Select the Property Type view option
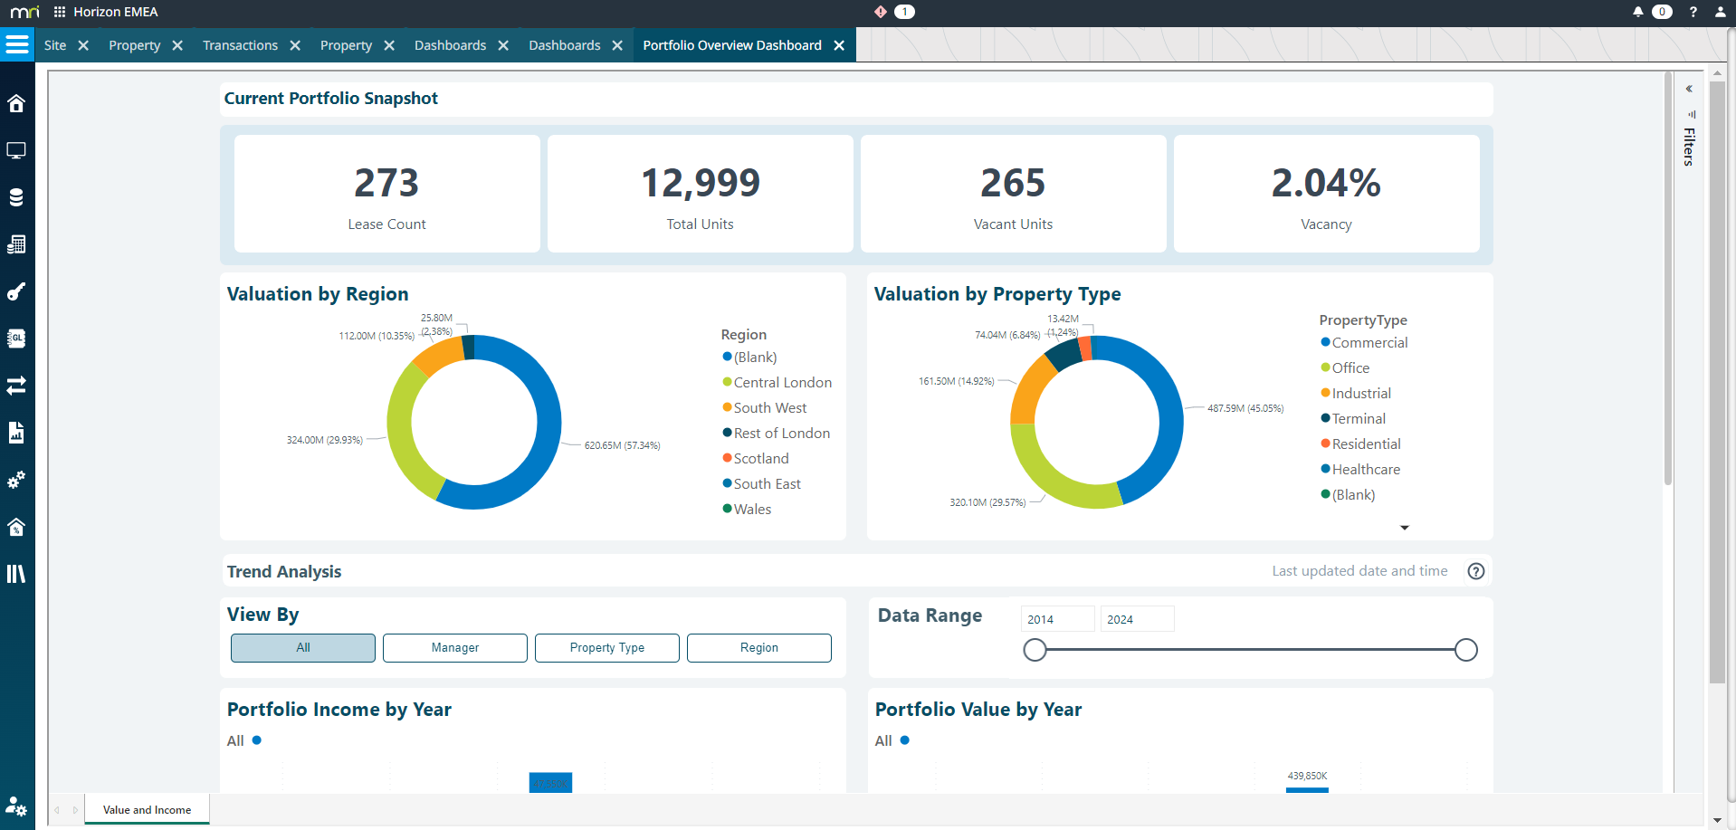 pos(606,647)
